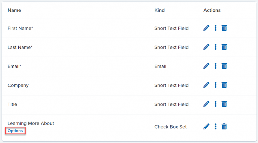Edit the First Name field with pencil icon
This screenshot has width=258, height=143.
206,28
